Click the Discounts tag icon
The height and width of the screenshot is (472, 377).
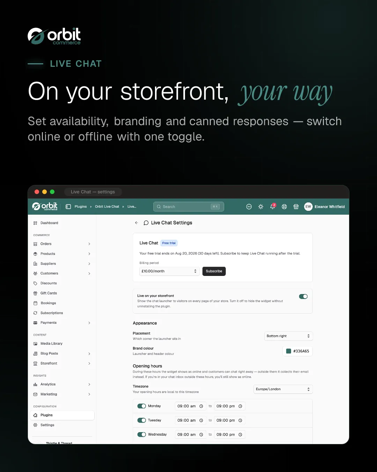[x=35, y=283]
